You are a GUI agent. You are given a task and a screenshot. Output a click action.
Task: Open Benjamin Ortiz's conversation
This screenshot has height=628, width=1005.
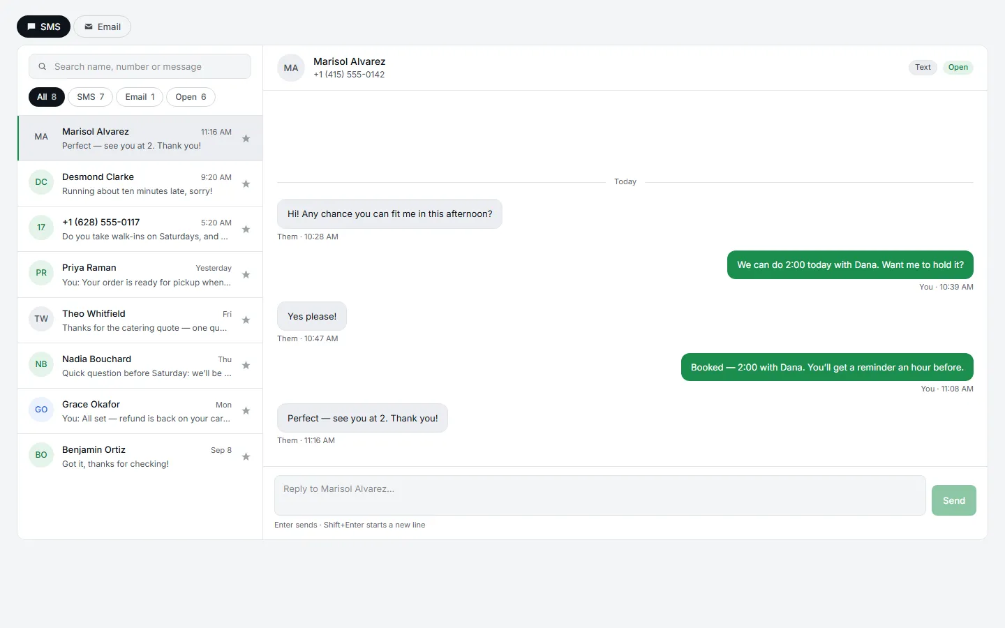pos(140,456)
